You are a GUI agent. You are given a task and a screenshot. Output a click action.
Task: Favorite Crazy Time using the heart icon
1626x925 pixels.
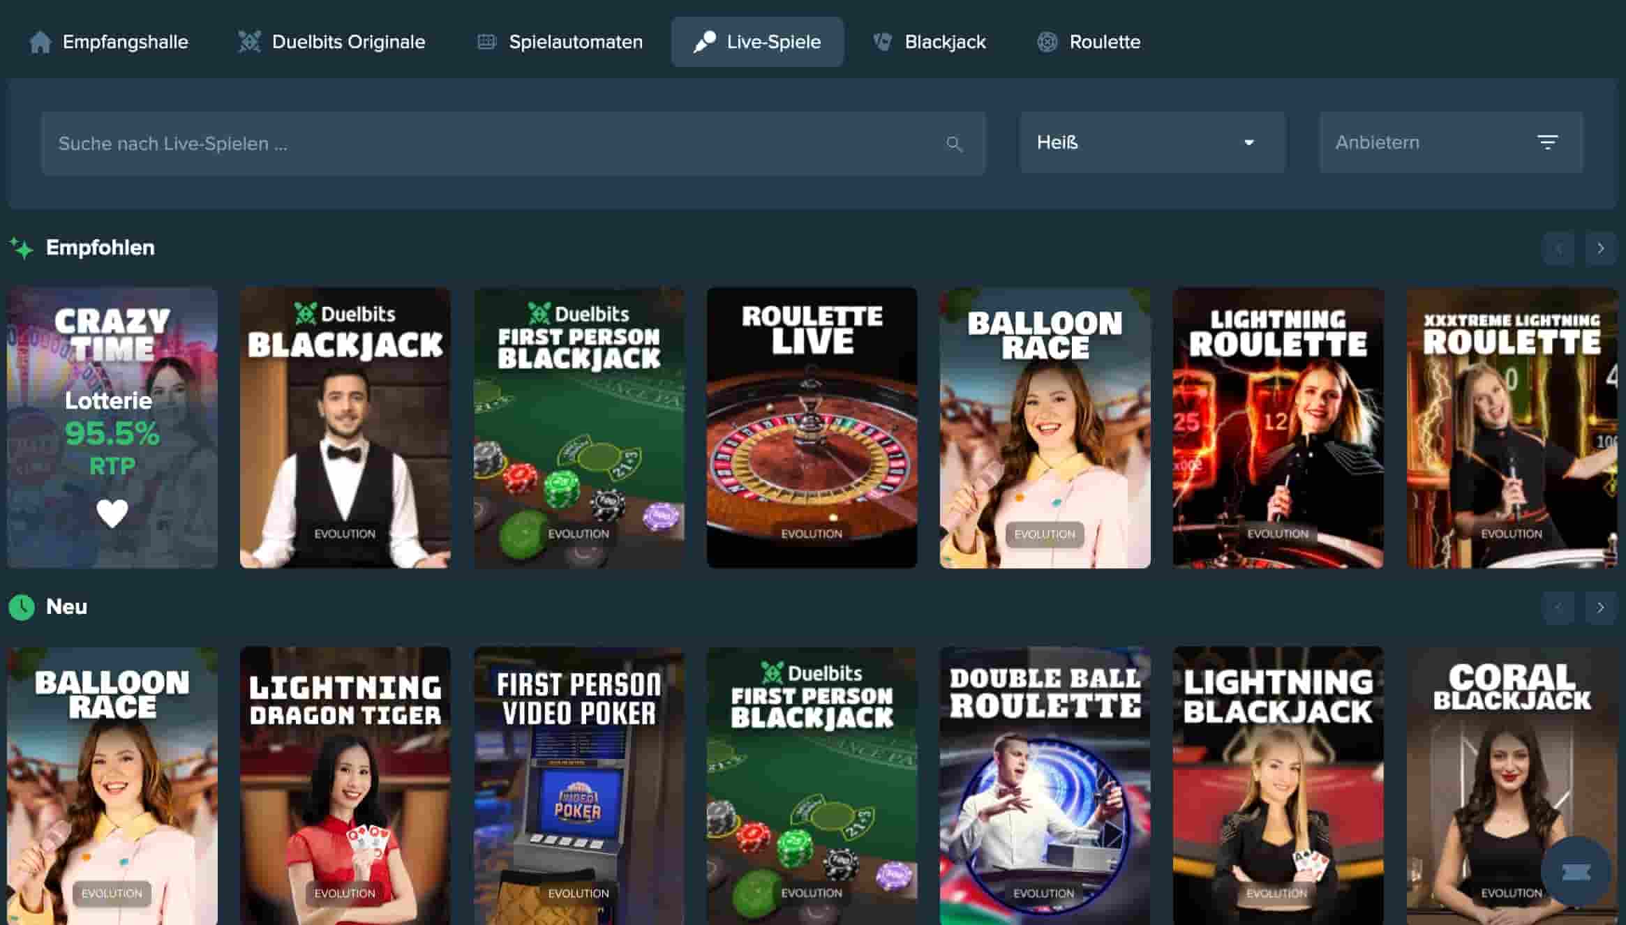tap(112, 514)
